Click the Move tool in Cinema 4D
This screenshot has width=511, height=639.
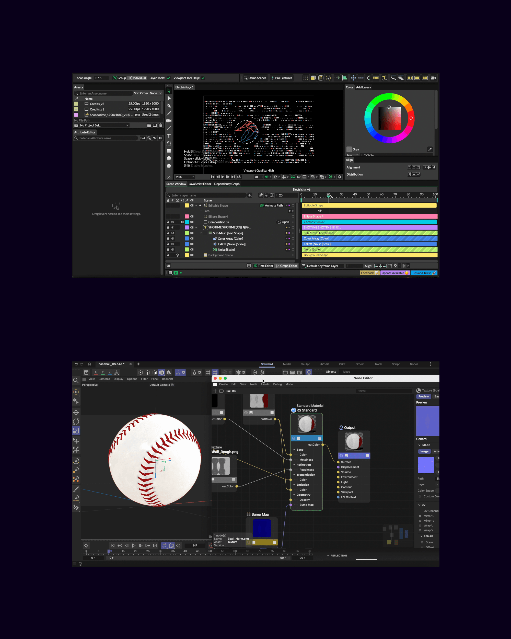coord(76,413)
